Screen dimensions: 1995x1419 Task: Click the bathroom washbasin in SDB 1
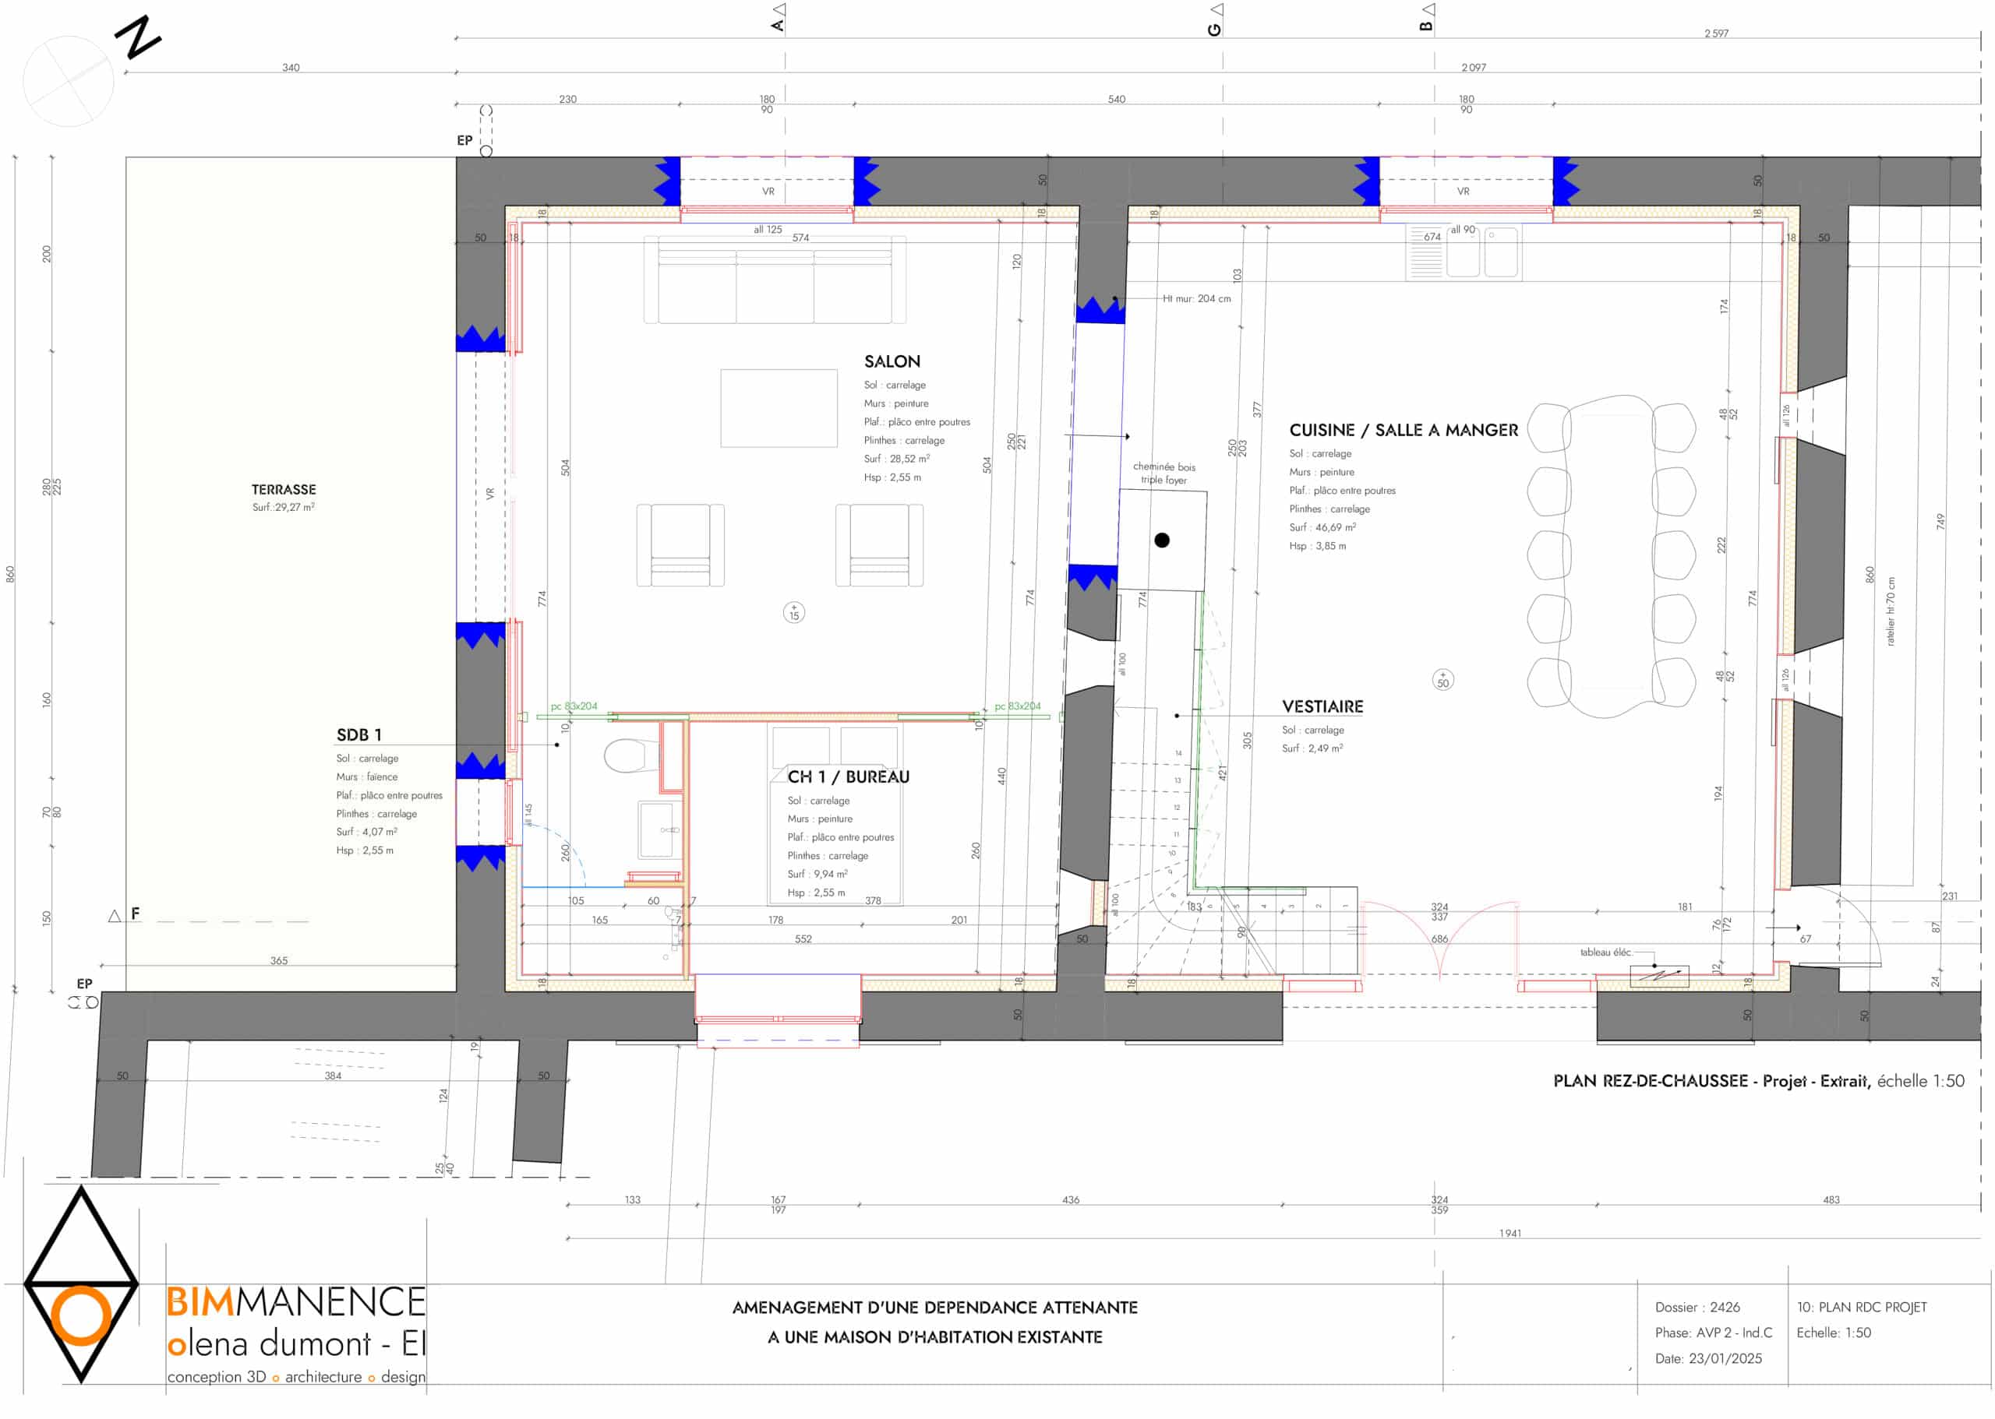click(658, 830)
